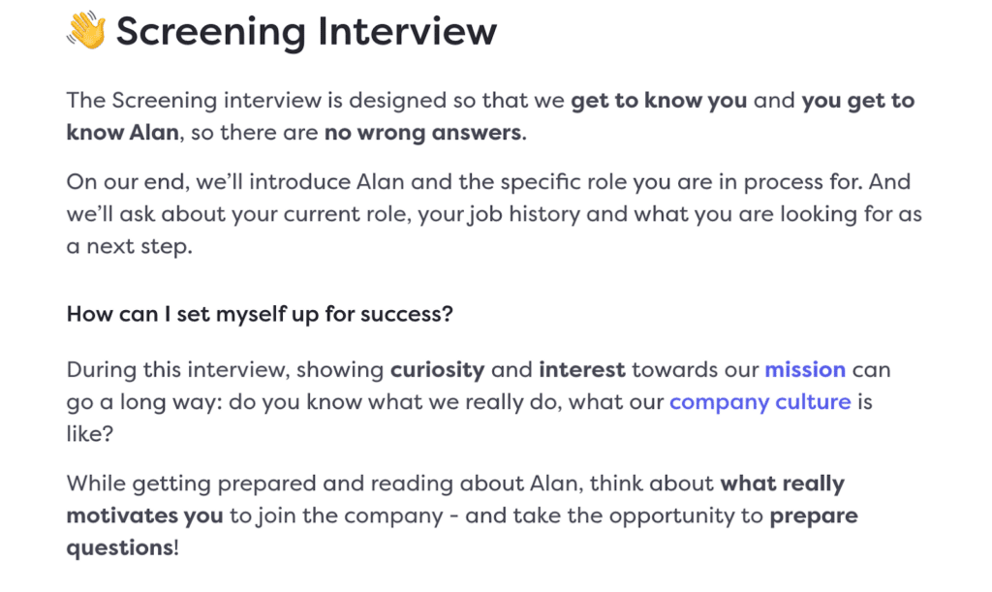Select the "Screening Interview" heading text

(x=306, y=31)
